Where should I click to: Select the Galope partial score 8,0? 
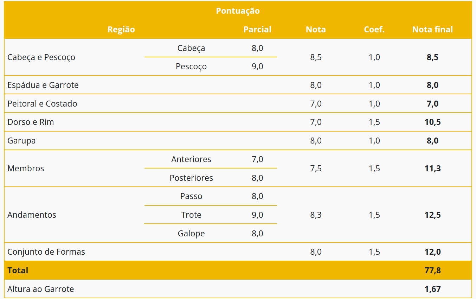[257, 234]
